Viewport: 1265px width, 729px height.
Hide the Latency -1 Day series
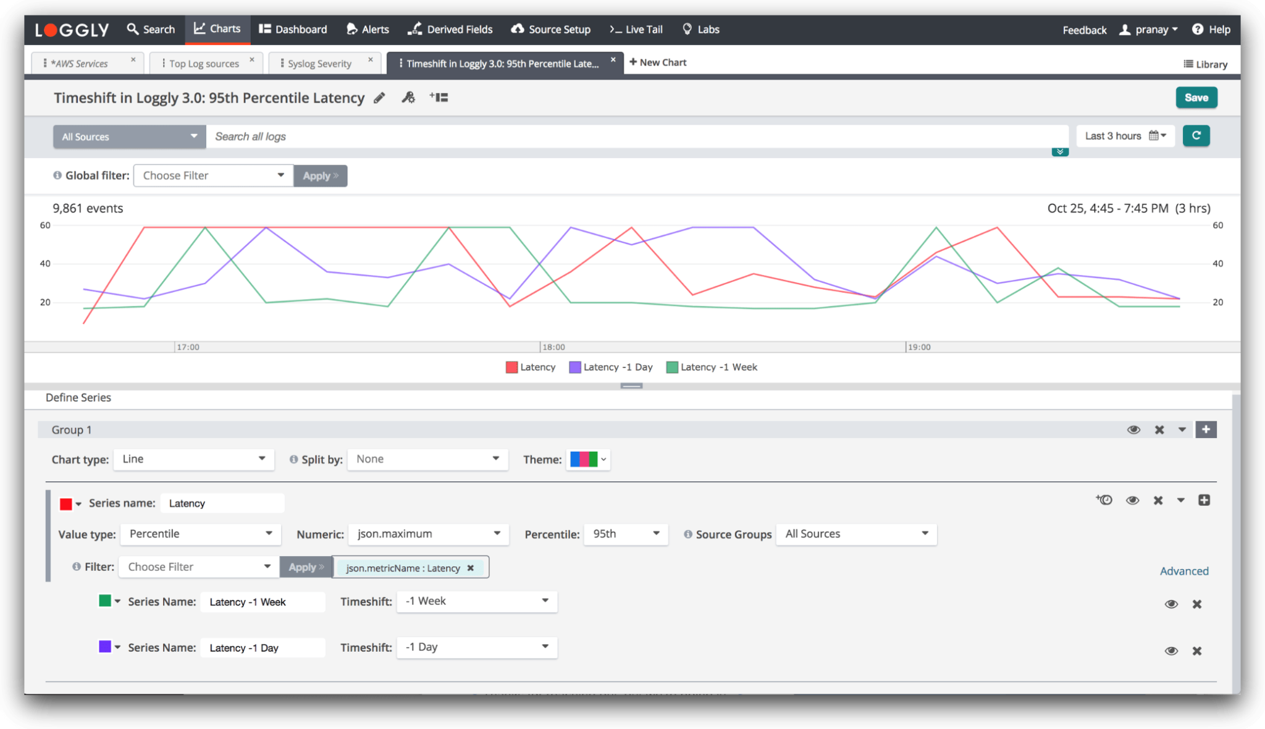pyautogui.click(x=1172, y=650)
